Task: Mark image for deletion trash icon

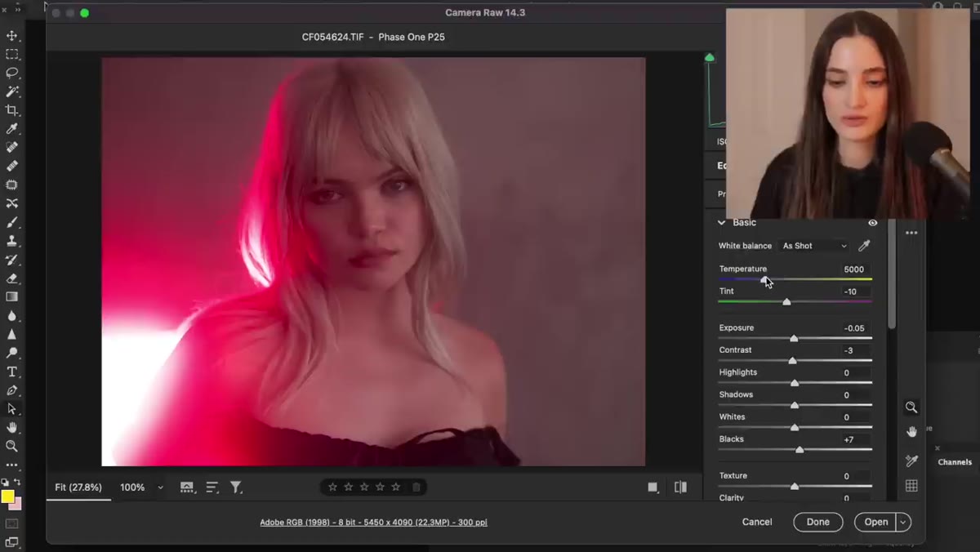Action: 416,487
